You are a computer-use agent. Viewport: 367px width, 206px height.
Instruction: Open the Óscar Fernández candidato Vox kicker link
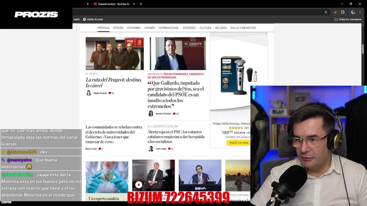pyautogui.click(x=176, y=76)
